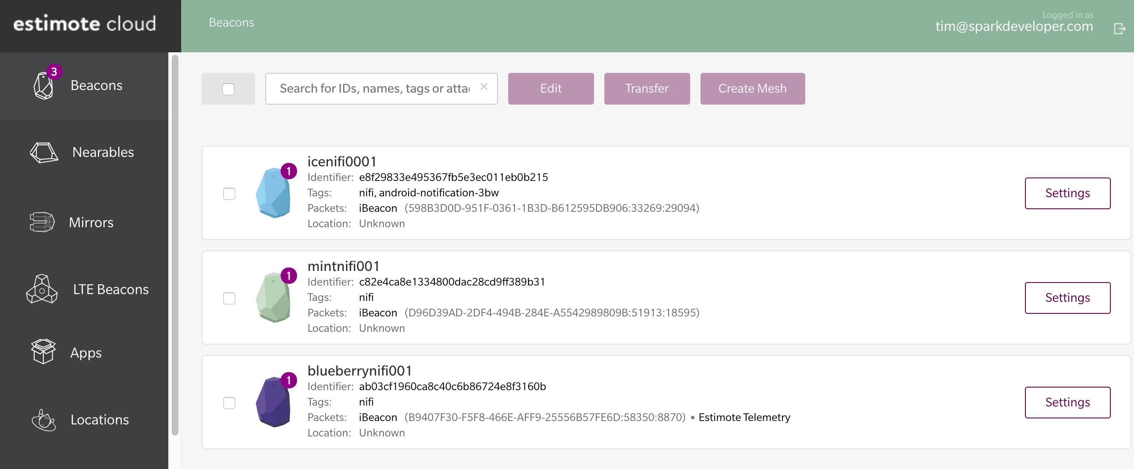Click the Transfer button
The width and height of the screenshot is (1134, 469).
[647, 89]
